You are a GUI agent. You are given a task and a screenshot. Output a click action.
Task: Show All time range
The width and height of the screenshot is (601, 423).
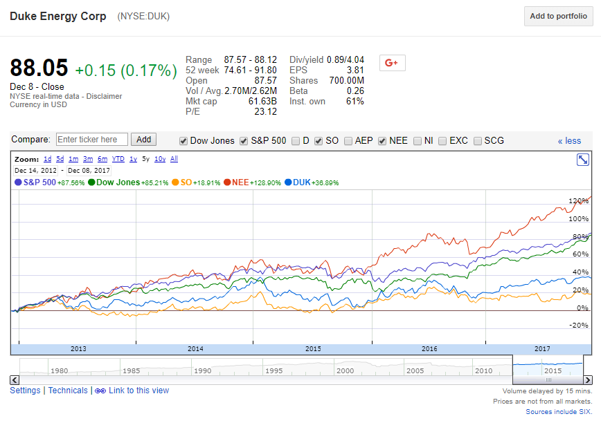coord(174,159)
